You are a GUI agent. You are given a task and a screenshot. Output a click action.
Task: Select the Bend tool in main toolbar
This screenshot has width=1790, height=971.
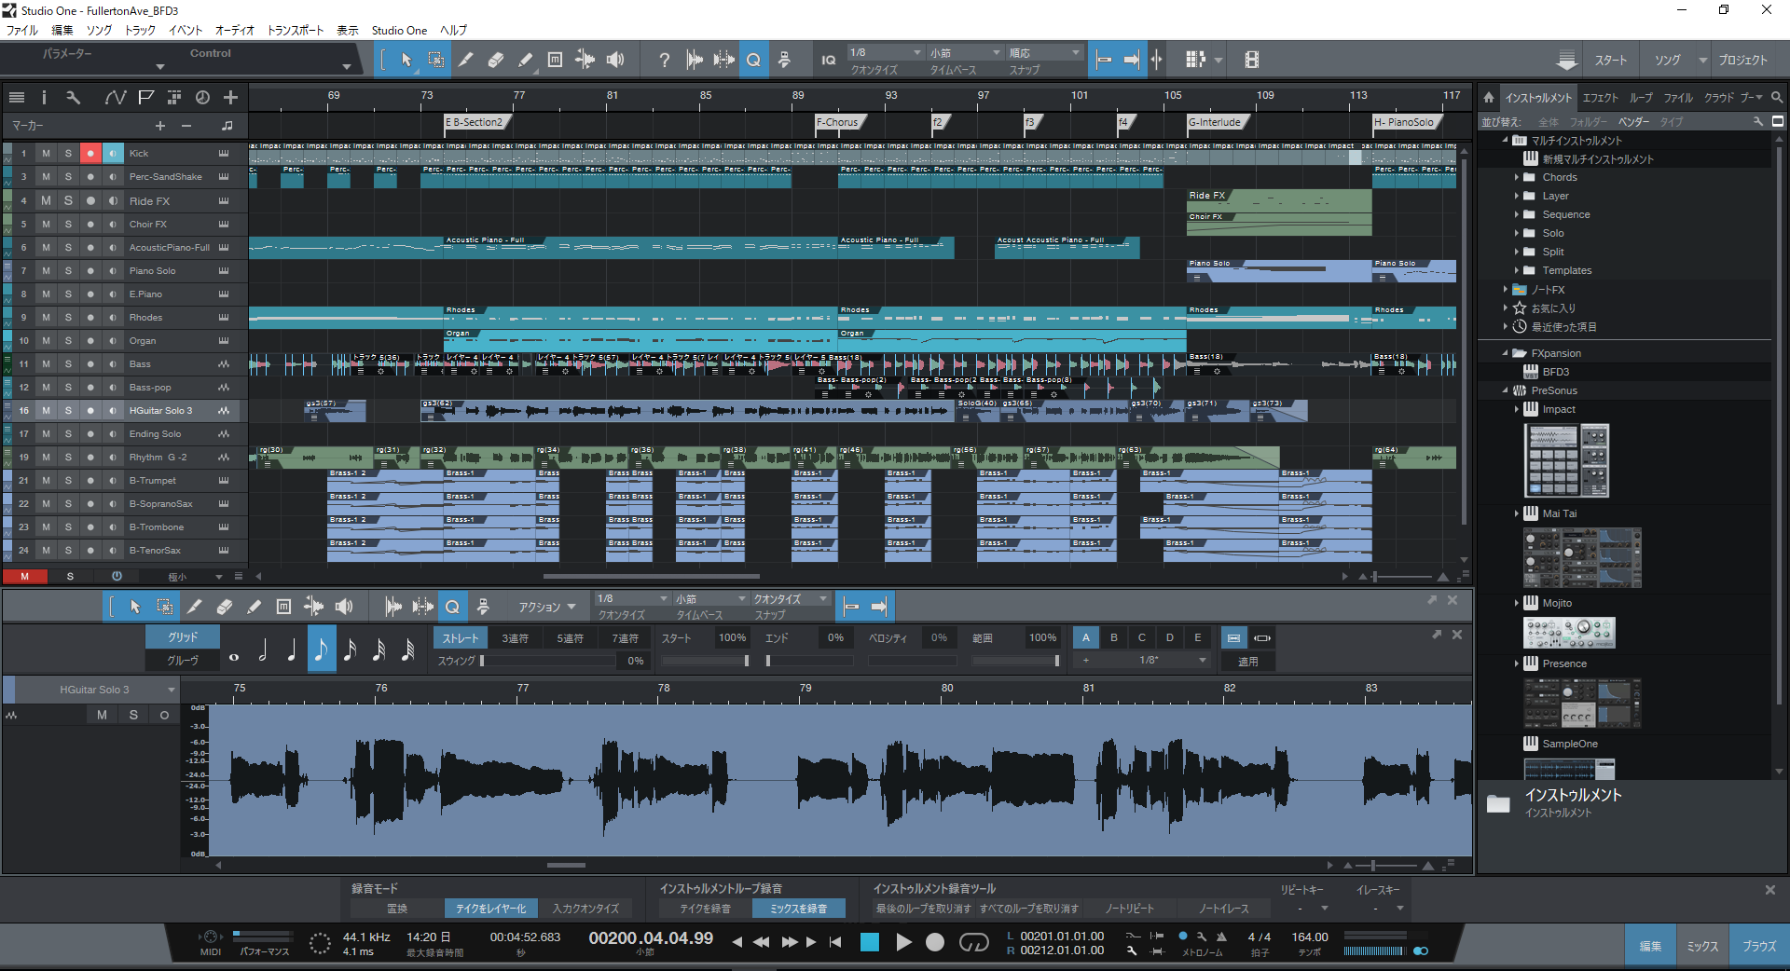point(585,60)
